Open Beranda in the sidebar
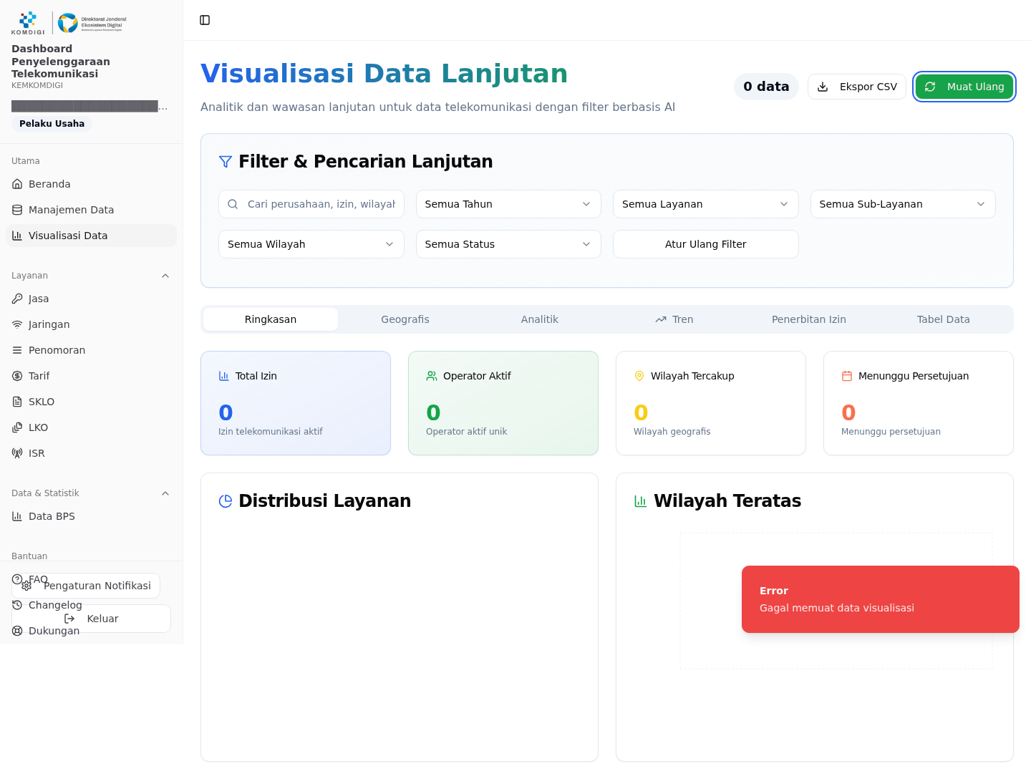The height and width of the screenshot is (779, 1031). pyautogui.click(x=91, y=184)
